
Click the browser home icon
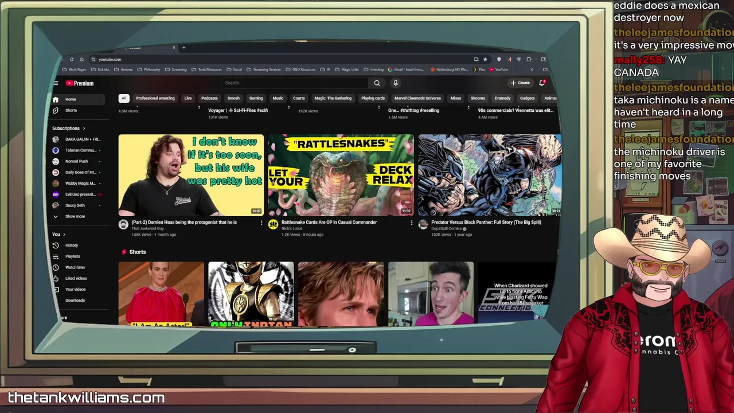click(x=81, y=59)
